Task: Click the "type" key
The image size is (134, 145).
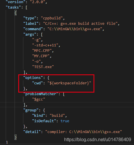Action: pos(30,18)
